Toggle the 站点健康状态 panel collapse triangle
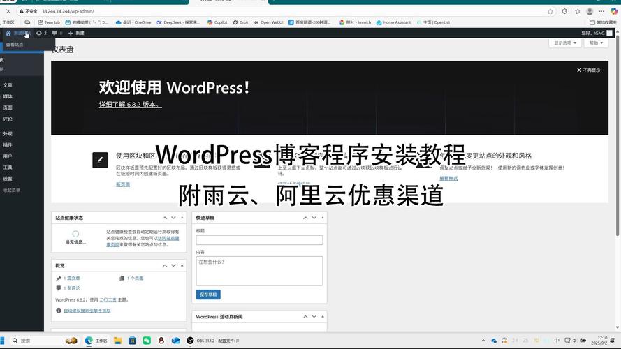621x349 pixels. [x=182, y=218]
